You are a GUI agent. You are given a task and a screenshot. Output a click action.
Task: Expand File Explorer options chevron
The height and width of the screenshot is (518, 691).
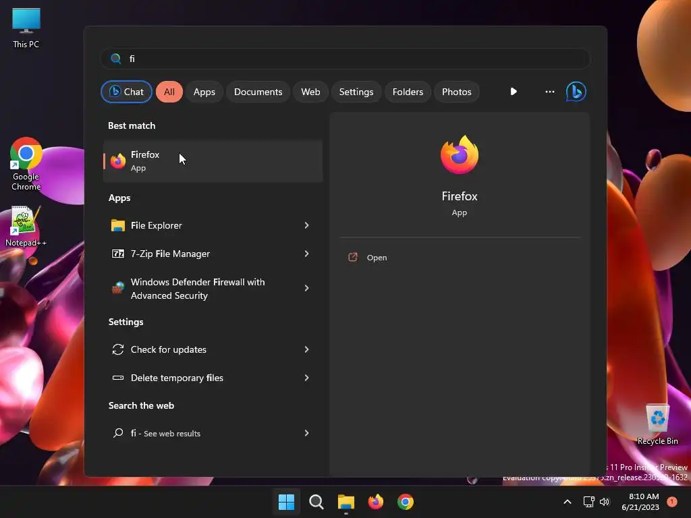point(307,225)
